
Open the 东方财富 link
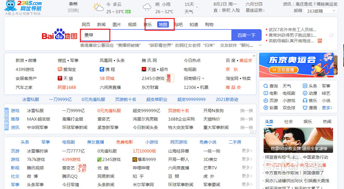tap(150, 87)
